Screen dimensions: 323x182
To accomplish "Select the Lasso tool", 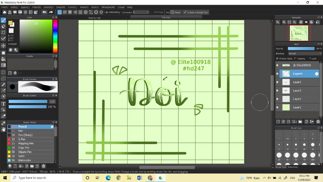I will coord(3,79).
